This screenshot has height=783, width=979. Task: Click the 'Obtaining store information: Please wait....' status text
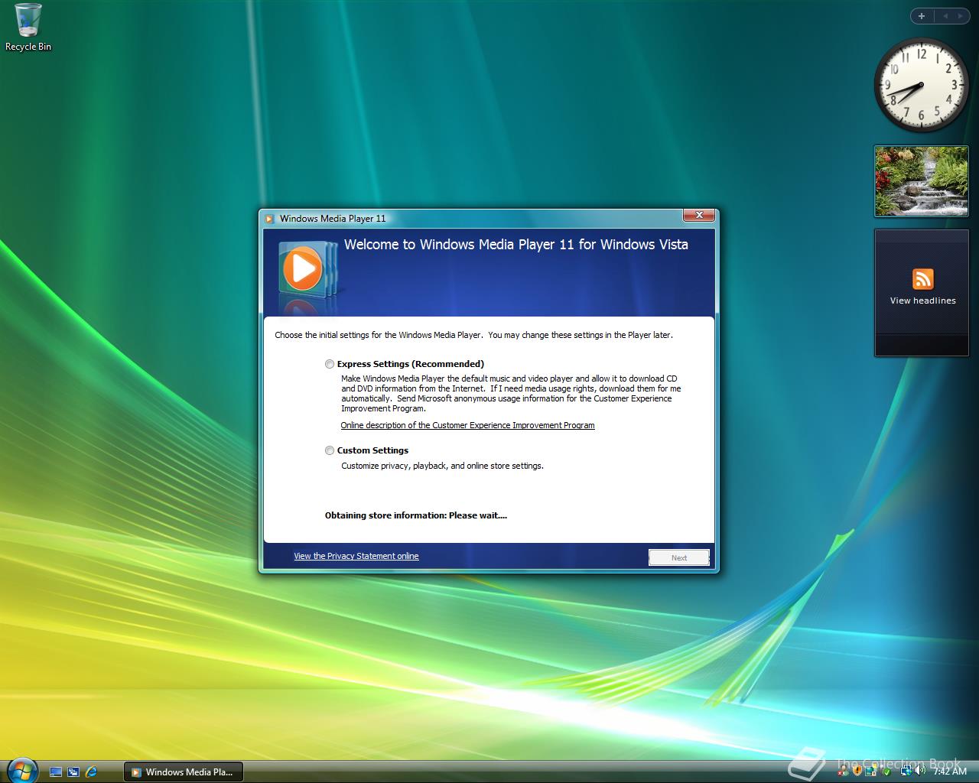click(416, 515)
